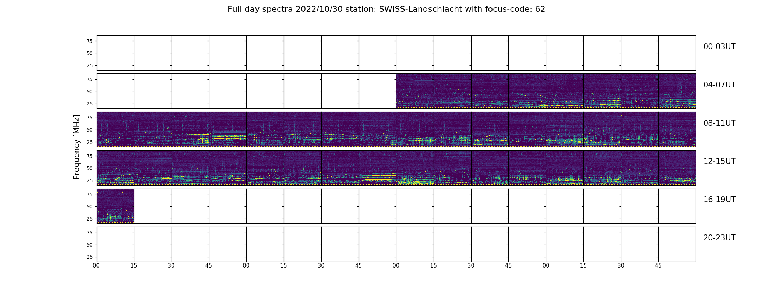Click the leftmost '00' x-axis tick label
773x294 pixels.
[96, 265]
